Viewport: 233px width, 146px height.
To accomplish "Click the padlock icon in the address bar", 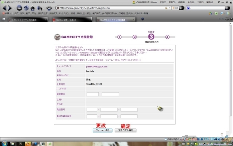I will tap(166, 8).
